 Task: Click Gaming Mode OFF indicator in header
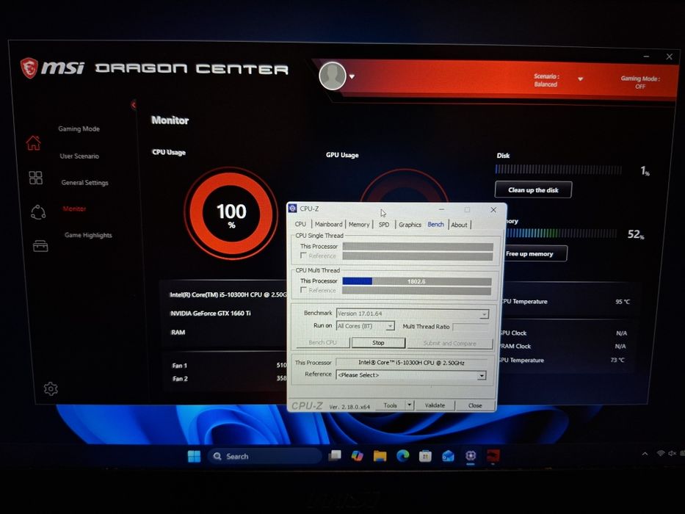point(640,82)
